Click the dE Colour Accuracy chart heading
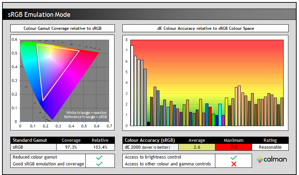This screenshot has height=175, width=299. point(205,28)
